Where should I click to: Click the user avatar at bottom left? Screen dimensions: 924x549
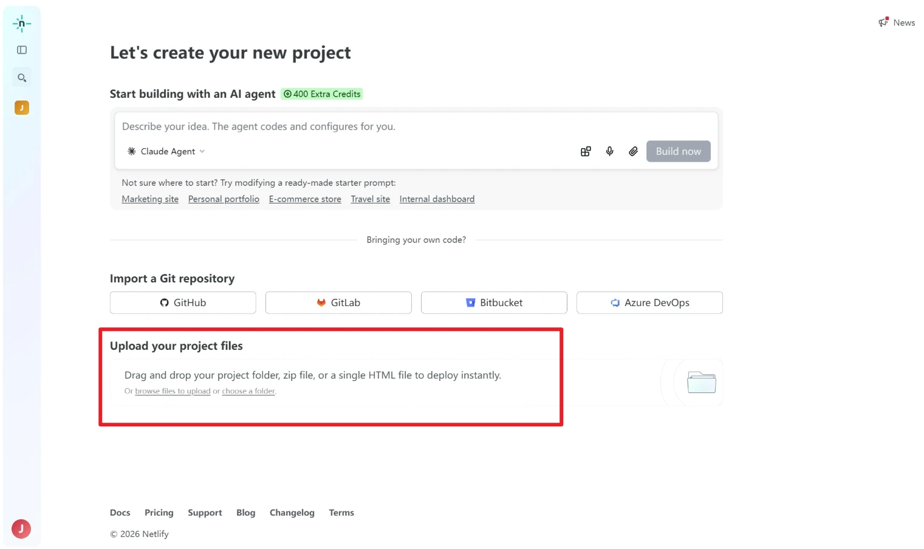tap(21, 528)
